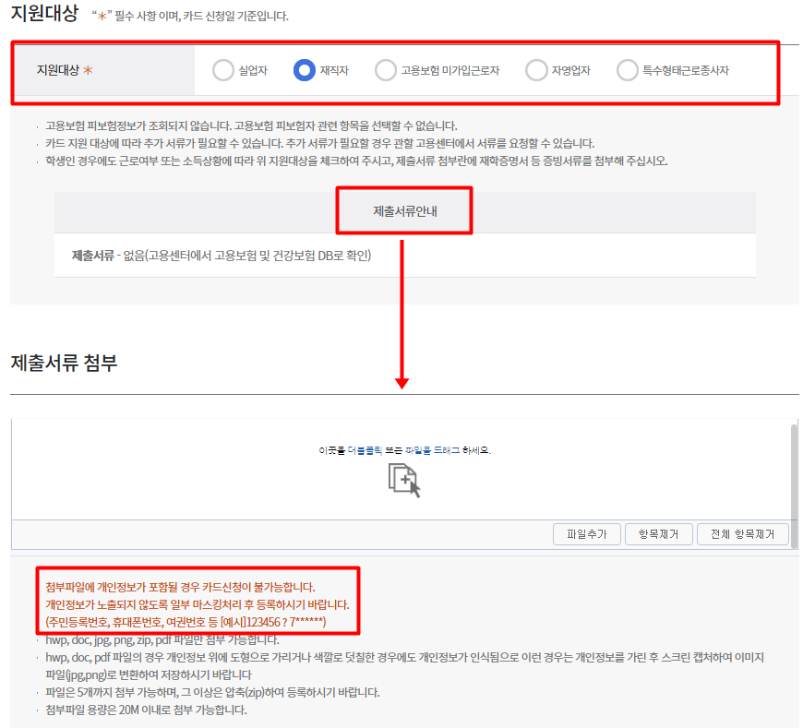803x728 pixels.
Task: Click the 파일추가 add file button
Action: (586, 533)
